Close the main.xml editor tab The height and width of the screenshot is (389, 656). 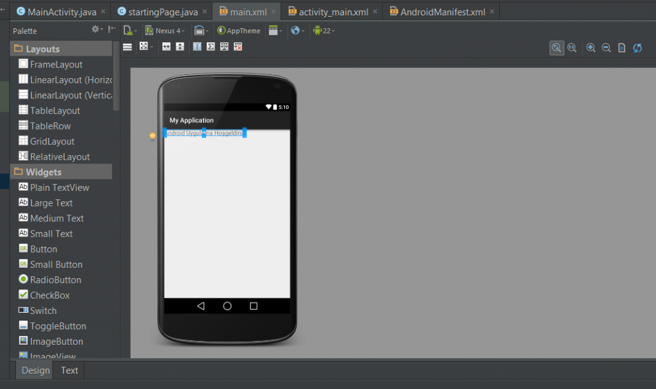pyautogui.click(x=272, y=11)
